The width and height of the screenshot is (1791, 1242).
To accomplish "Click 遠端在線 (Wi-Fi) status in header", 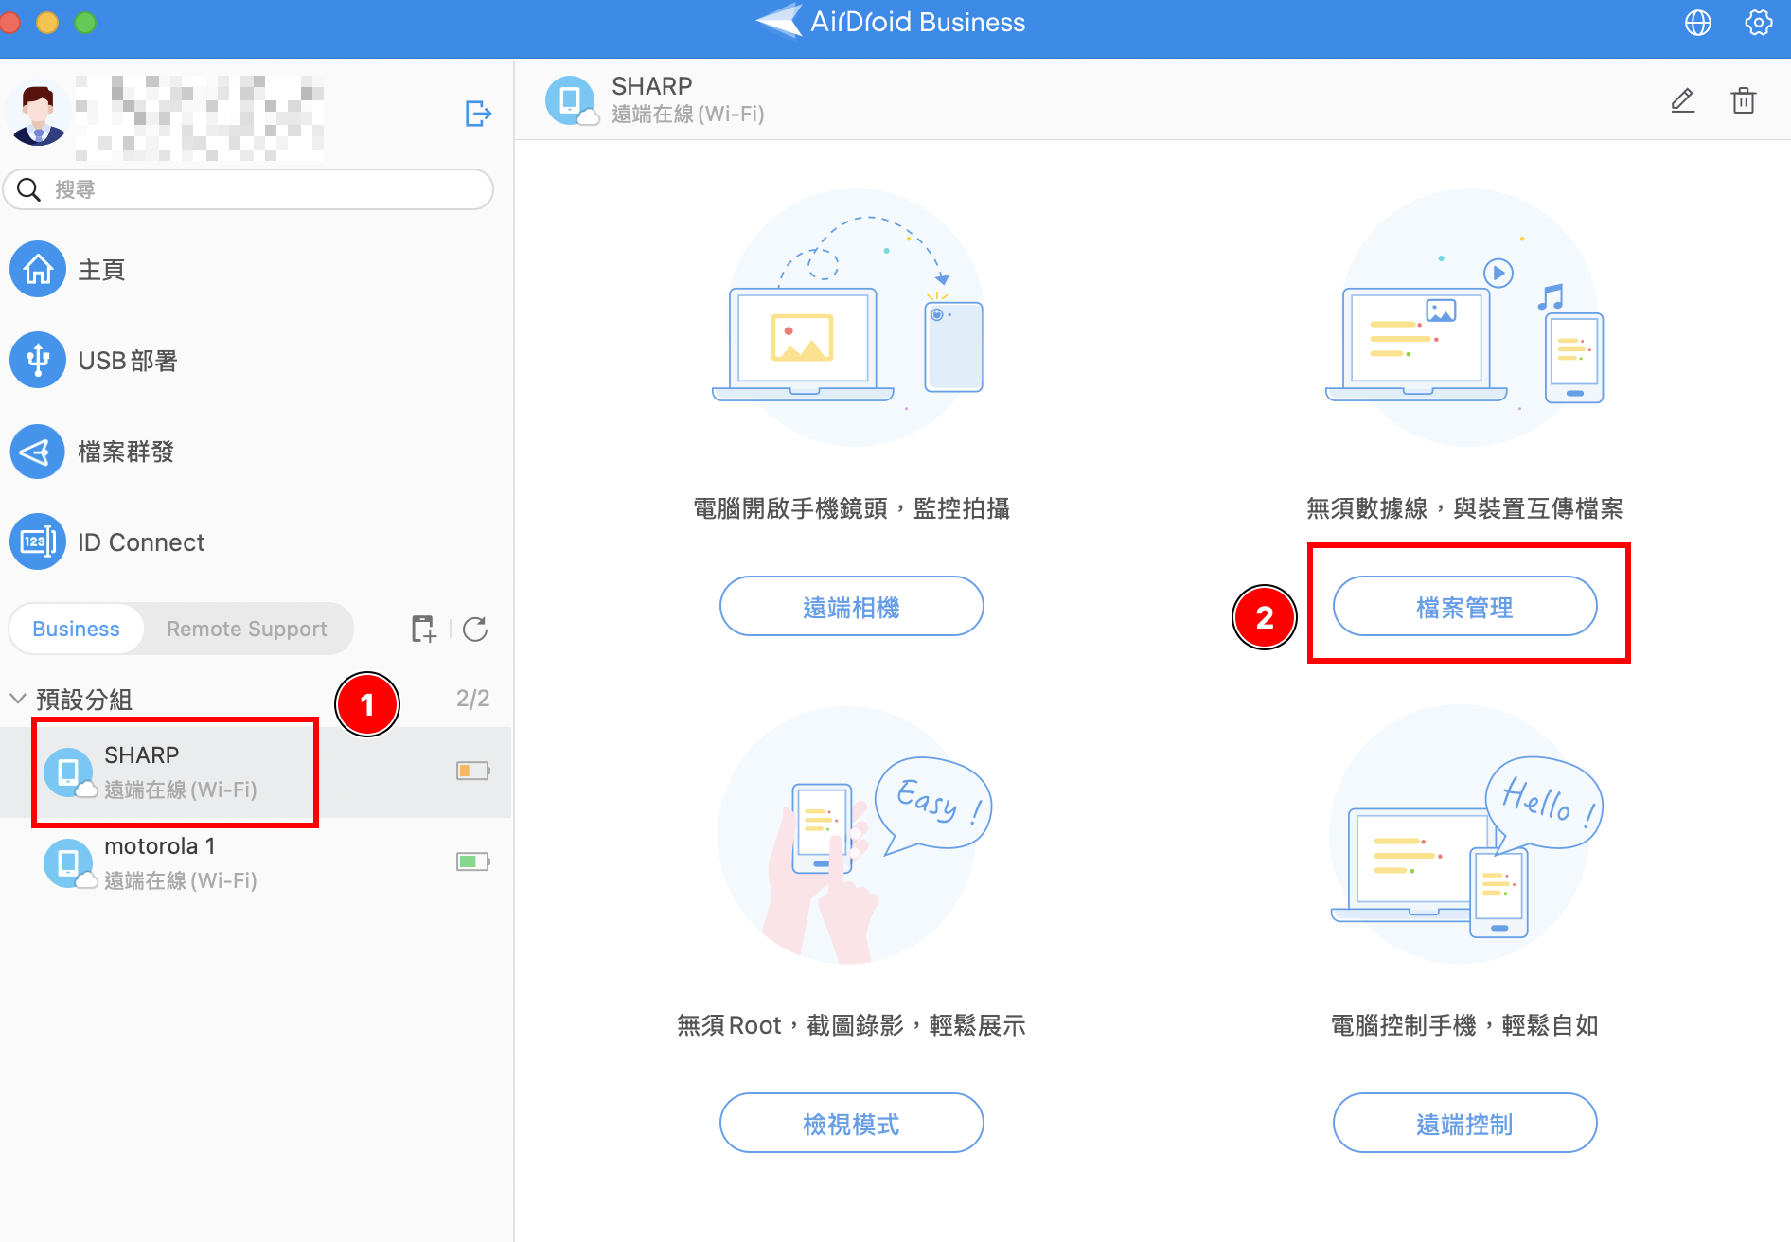I will pyautogui.click(x=688, y=115).
